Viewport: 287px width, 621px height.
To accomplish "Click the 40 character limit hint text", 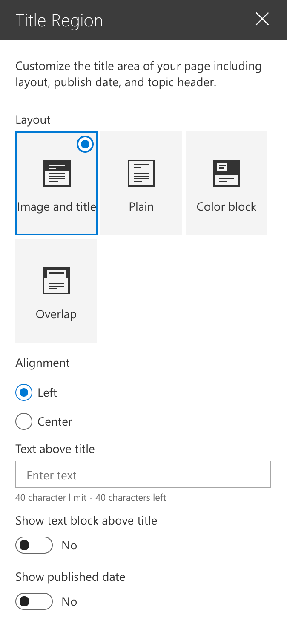I will point(91,497).
